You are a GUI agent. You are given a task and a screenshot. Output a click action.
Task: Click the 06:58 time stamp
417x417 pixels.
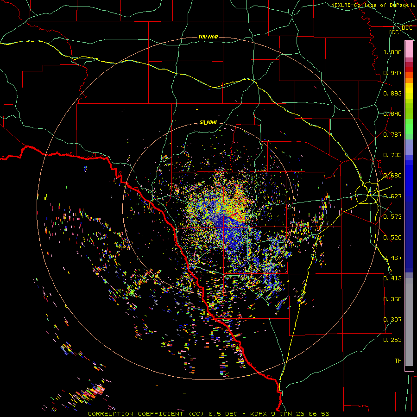(x=319, y=414)
